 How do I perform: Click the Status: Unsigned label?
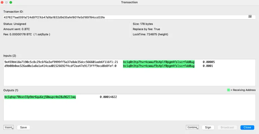15,24
